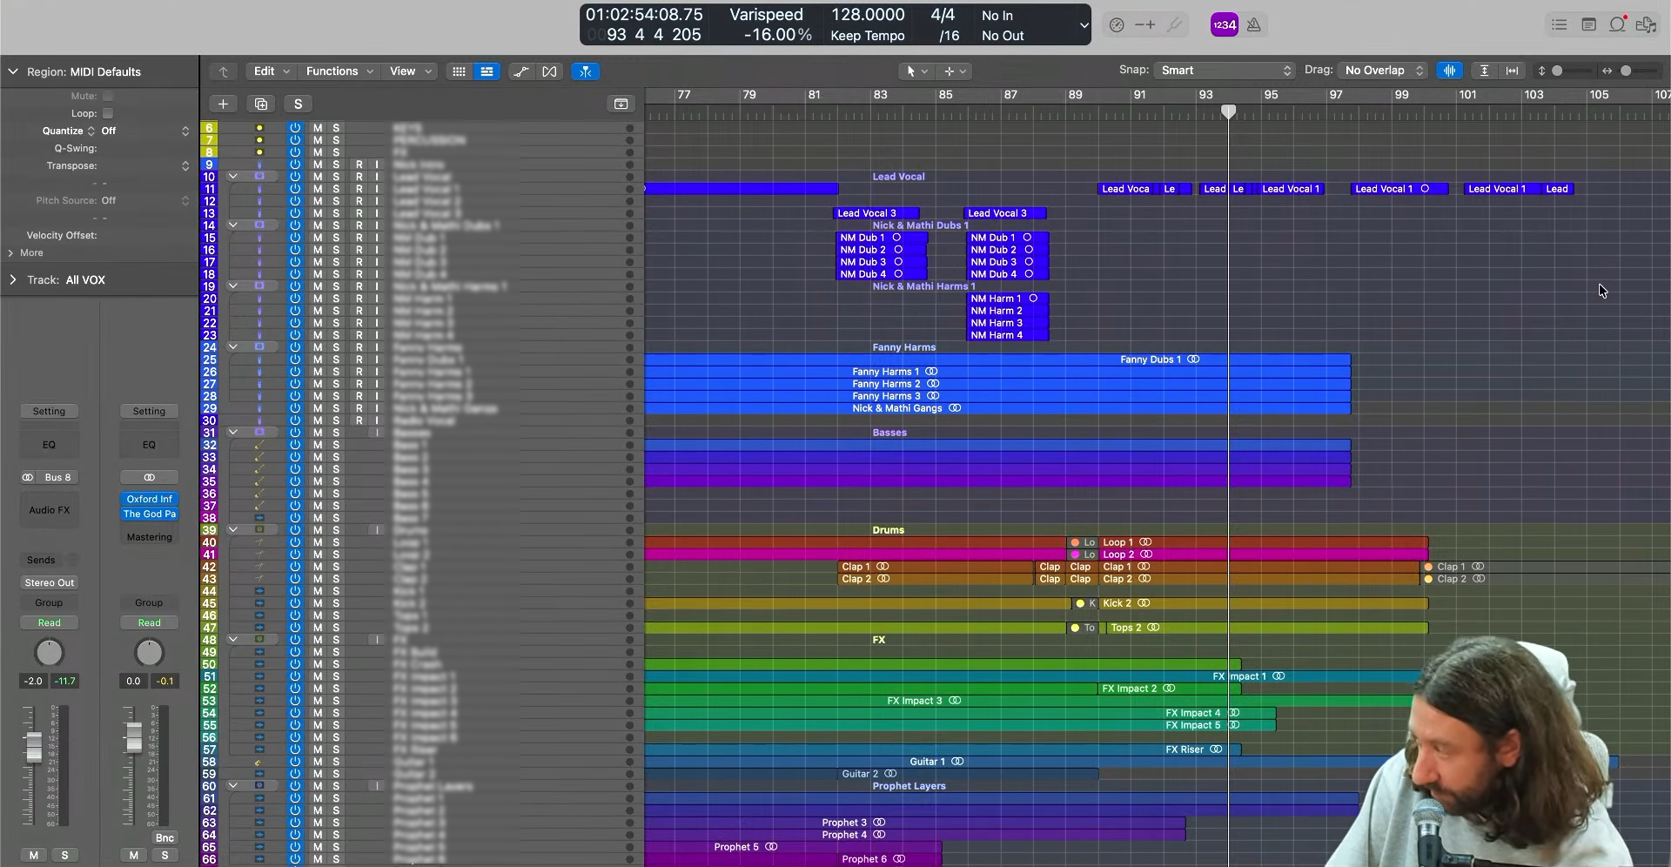
Task: Check the Mute checkbox in Region inspector
Action: tap(108, 96)
